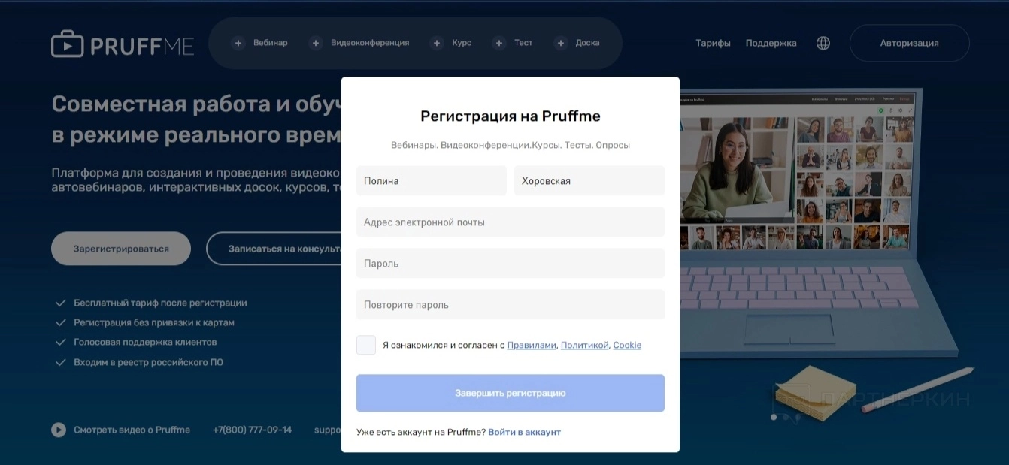The image size is (1009, 465).
Task: Click the plus icon next to Доска
Action: 560,43
